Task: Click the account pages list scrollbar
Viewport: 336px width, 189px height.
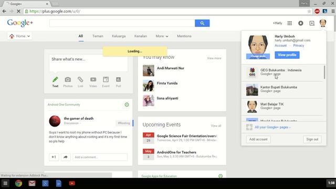Action: point(324,72)
